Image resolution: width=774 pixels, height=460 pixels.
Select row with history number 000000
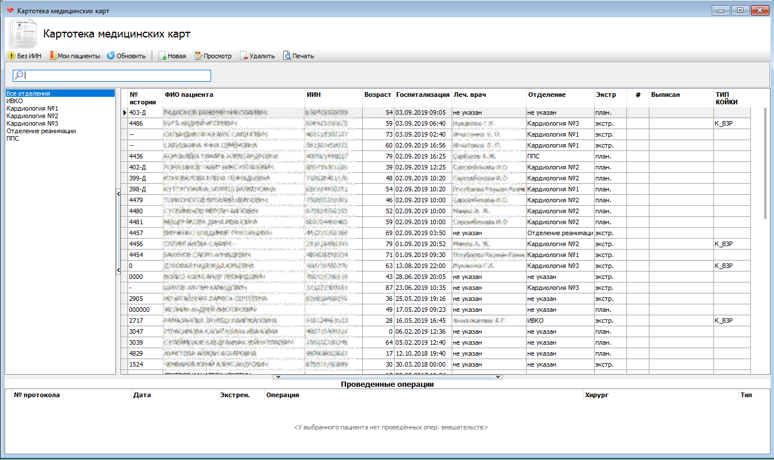point(435,310)
